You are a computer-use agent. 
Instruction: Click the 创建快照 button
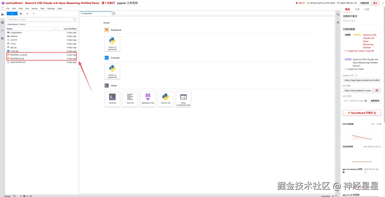click(365, 3)
